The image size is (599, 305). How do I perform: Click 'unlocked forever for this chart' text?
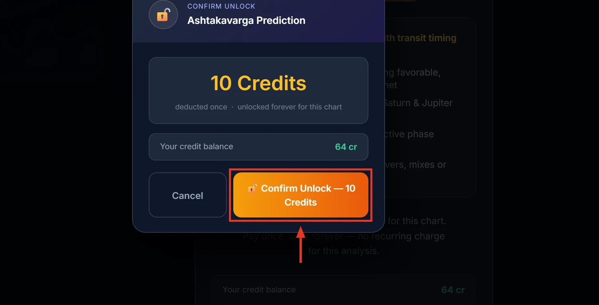click(x=290, y=107)
